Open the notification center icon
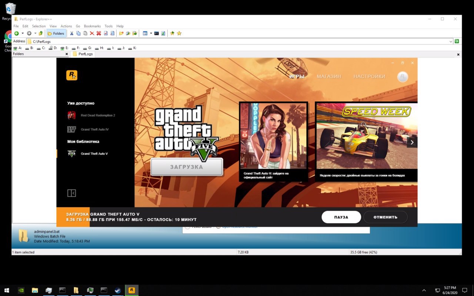Image resolution: width=474 pixels, height=296 pixels. 465,290
